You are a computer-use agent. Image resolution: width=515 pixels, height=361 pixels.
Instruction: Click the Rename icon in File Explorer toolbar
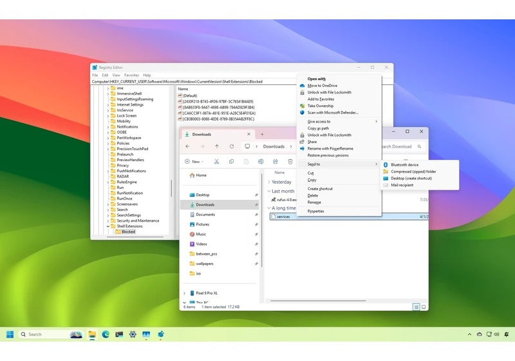coord(261,161)
